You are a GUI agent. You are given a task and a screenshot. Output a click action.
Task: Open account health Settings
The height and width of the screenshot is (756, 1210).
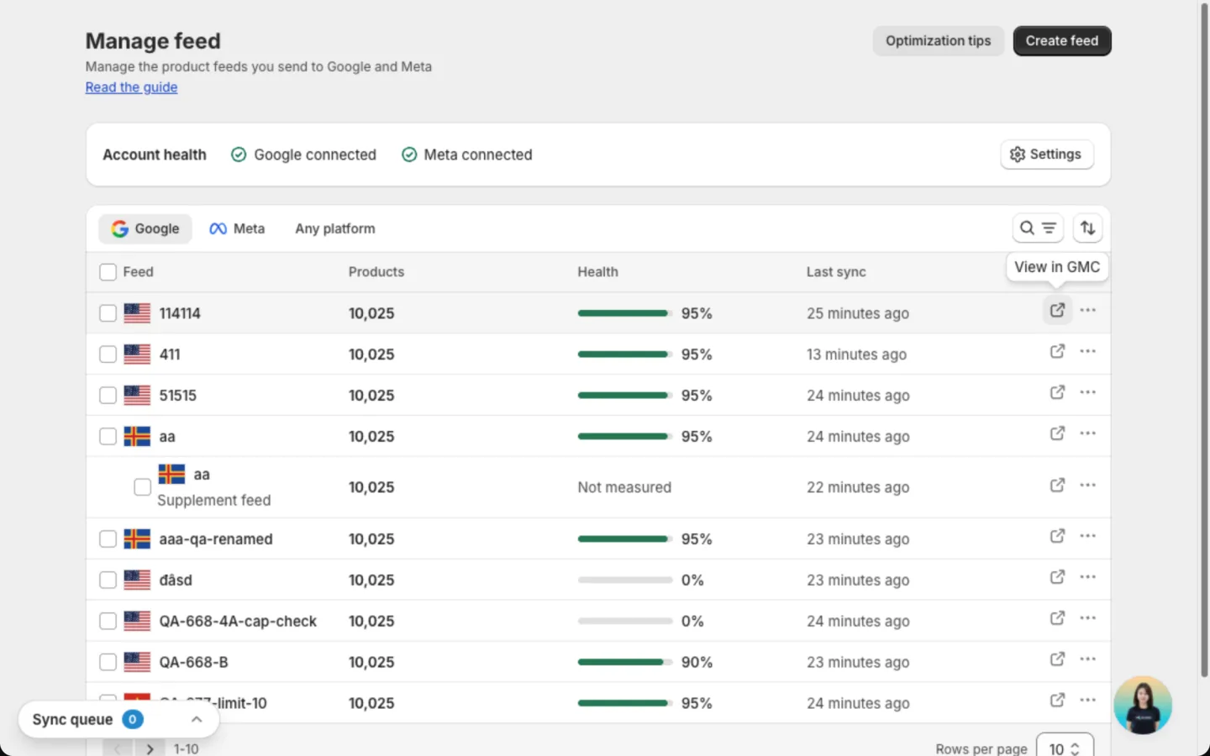[x=1047, y=155]
